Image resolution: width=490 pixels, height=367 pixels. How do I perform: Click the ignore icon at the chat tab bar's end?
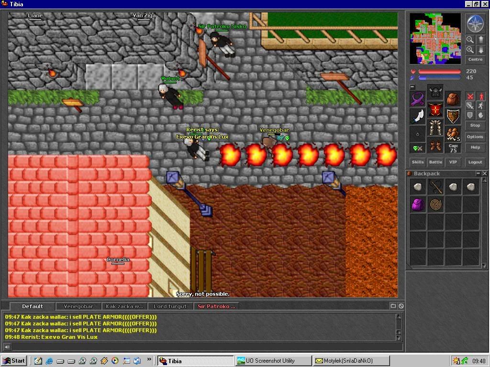point(401,306)
